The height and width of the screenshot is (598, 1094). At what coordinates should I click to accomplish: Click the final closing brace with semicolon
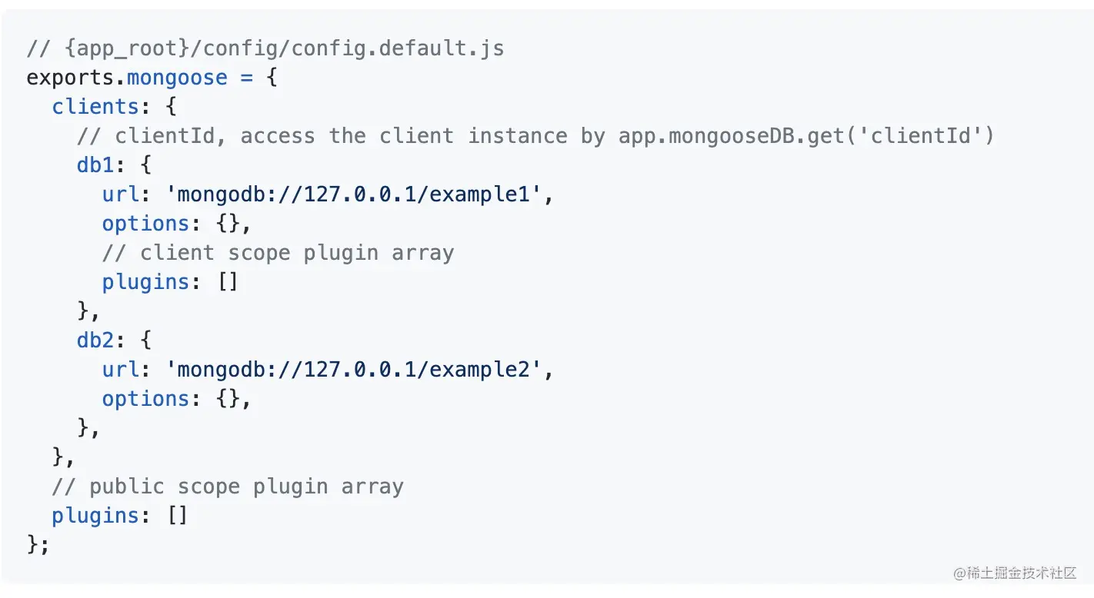click(x=38, y=545)
